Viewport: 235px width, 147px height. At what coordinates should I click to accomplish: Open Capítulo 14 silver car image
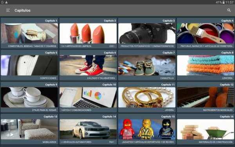tap(88, 129)
